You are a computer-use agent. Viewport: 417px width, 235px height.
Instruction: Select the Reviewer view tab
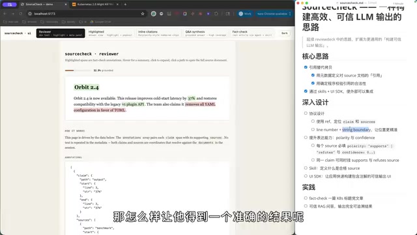[61, 33]
